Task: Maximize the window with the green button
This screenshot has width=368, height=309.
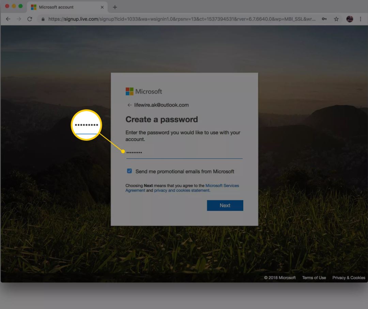Action: pyautogui.click(x=21, y=6)
